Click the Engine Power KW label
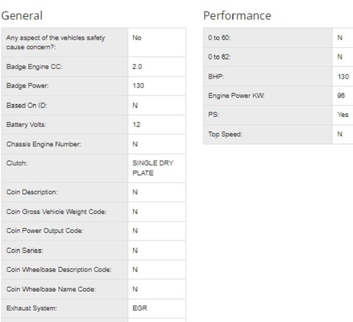The image size is (353, 322). [x=236, y=96]
